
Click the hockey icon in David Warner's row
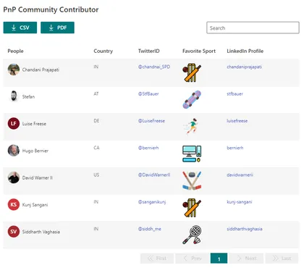pos(192,181)
